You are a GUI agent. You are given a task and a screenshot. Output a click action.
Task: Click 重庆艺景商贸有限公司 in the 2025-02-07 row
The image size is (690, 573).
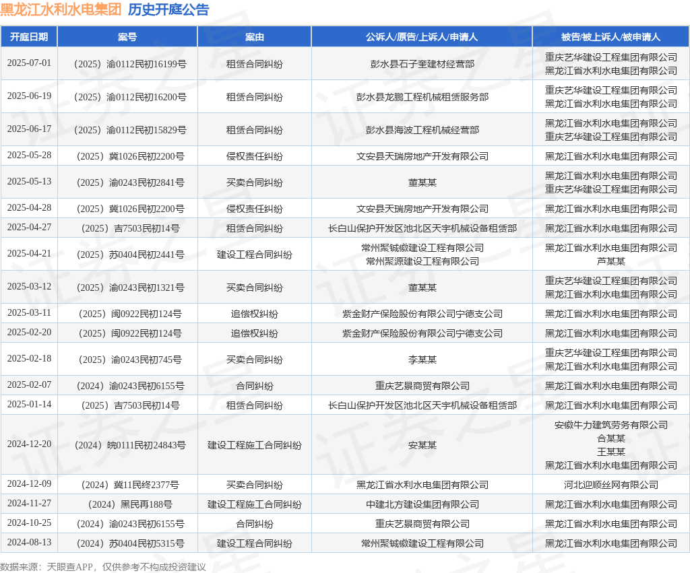tap(422, 386)
